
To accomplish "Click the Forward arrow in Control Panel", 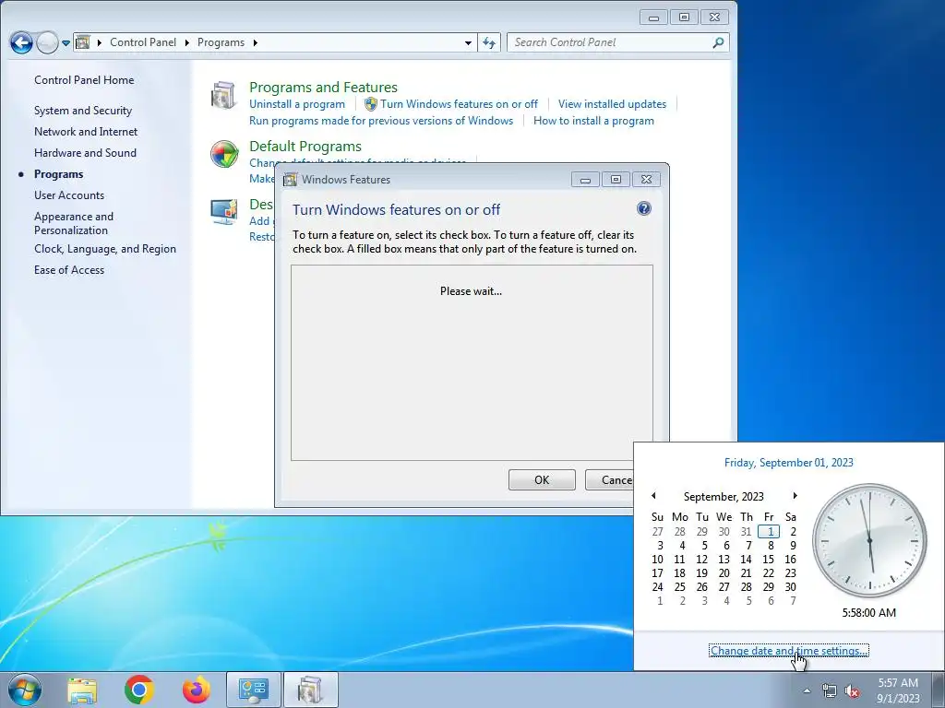I will (47, 42).
